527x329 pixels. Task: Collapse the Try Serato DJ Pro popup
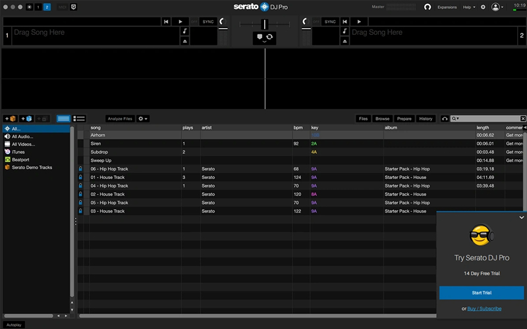pos(521,218)
